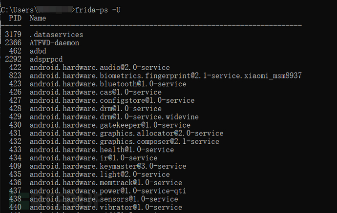Click the graphics.composer@2.1-service process name
The height and width of the screenshot is (213, 337).
[x=125, y=142]
